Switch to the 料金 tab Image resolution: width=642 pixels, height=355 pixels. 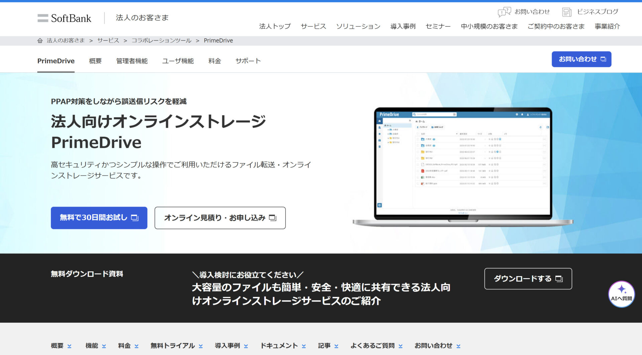214,61
